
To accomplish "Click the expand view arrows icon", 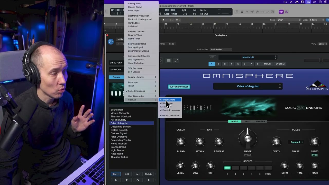I will click(176, 61).
